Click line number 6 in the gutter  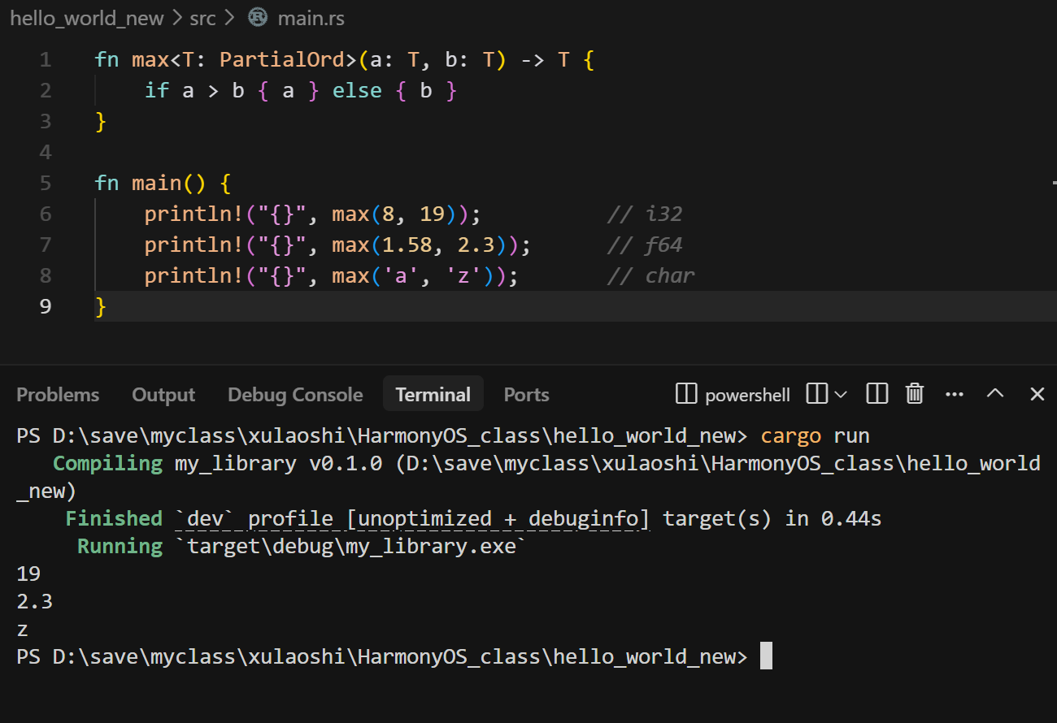pyautogui.click(x=45, y=214)
